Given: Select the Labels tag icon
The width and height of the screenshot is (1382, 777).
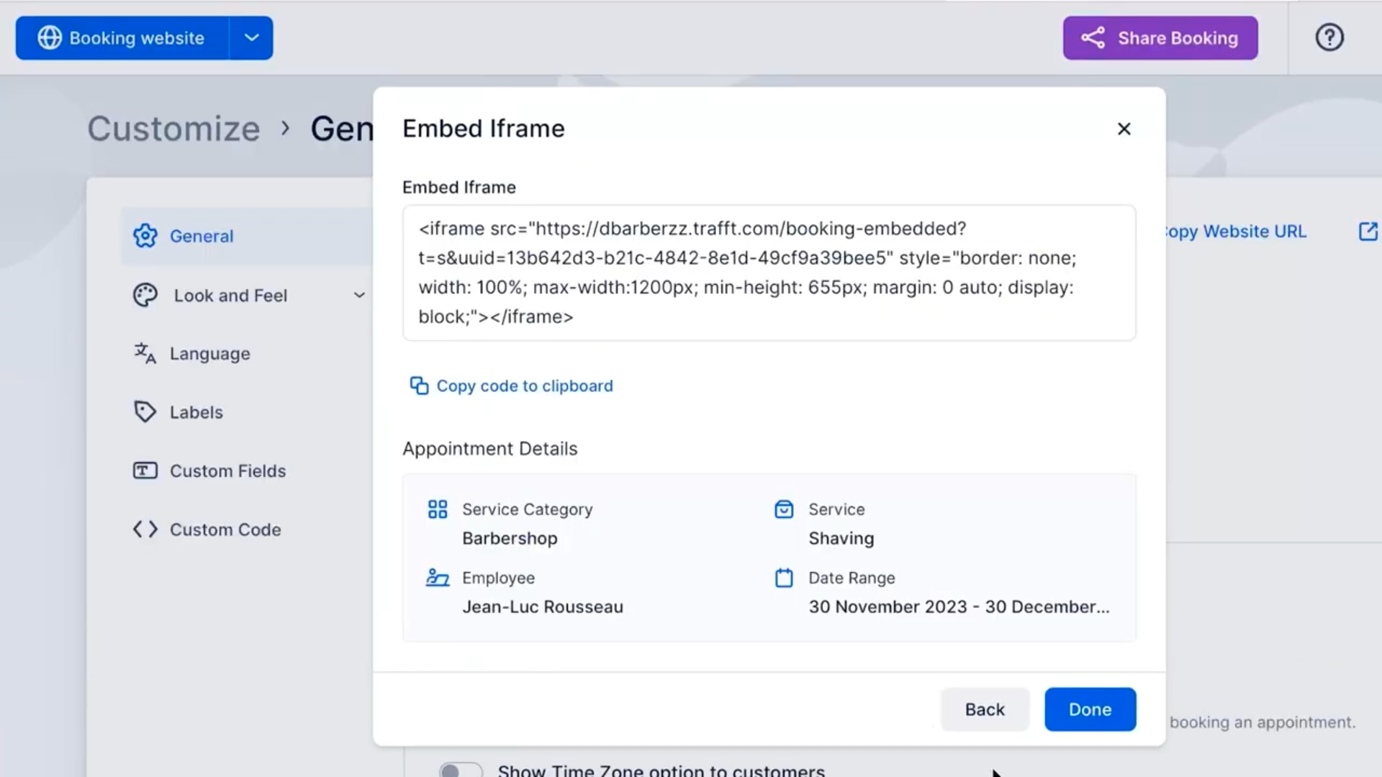Looking at the screenshot, I should coord(145,412).
